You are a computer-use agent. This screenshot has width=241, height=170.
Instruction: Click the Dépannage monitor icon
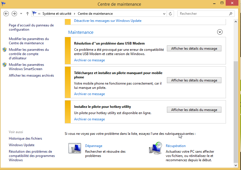75,148
